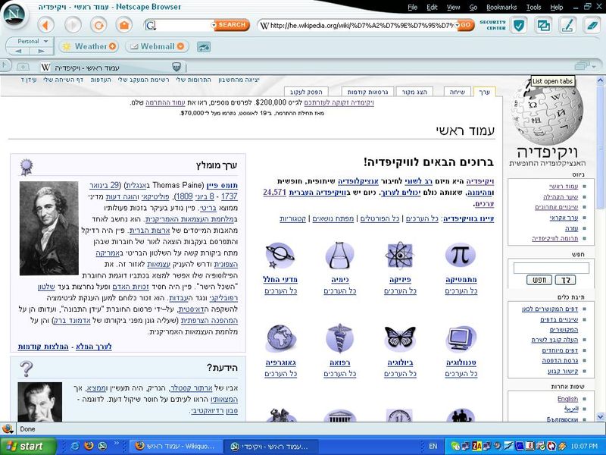
Task: Open the Tools menu
Action: pos(534,8)
